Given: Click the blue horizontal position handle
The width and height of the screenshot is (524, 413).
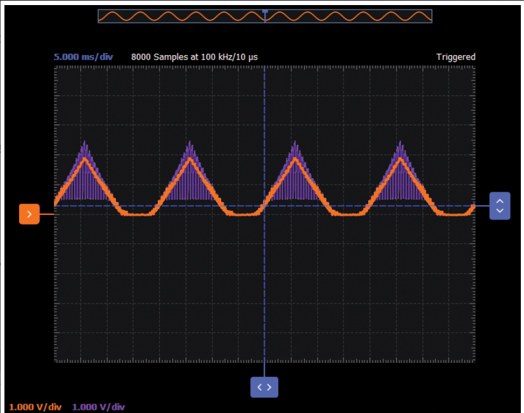Looking at the screenshot, I should click(x=264, y=387).
